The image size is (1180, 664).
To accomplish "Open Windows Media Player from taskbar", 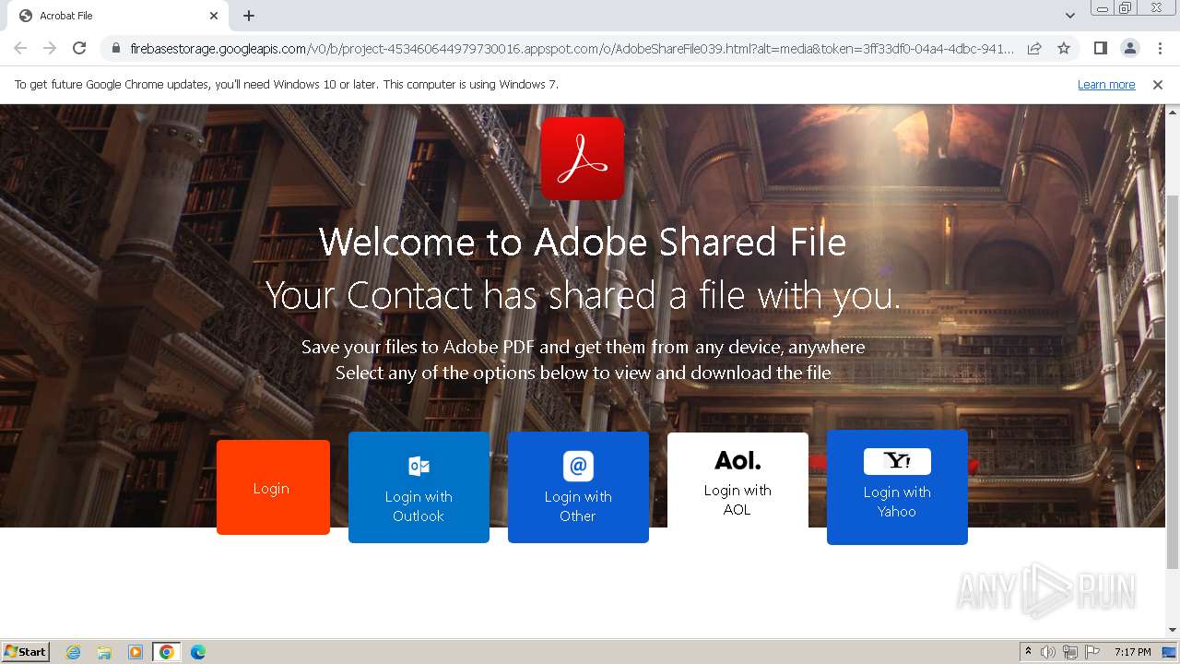I will [136, 652].
